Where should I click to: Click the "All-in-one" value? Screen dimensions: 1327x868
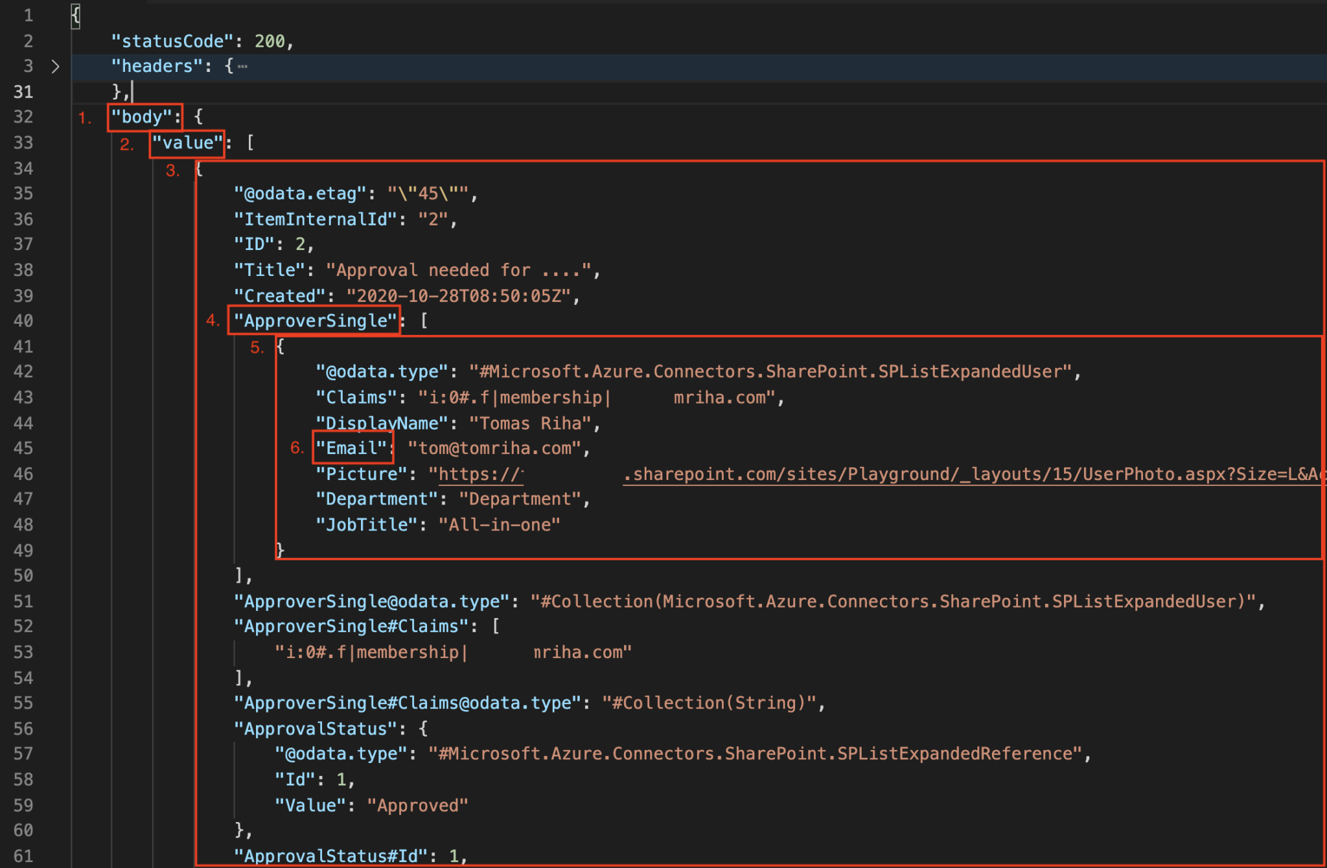500,525
